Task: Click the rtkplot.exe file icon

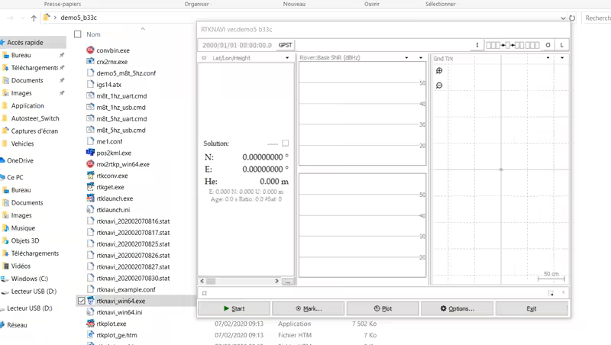Action: click(x=90, y=324)
